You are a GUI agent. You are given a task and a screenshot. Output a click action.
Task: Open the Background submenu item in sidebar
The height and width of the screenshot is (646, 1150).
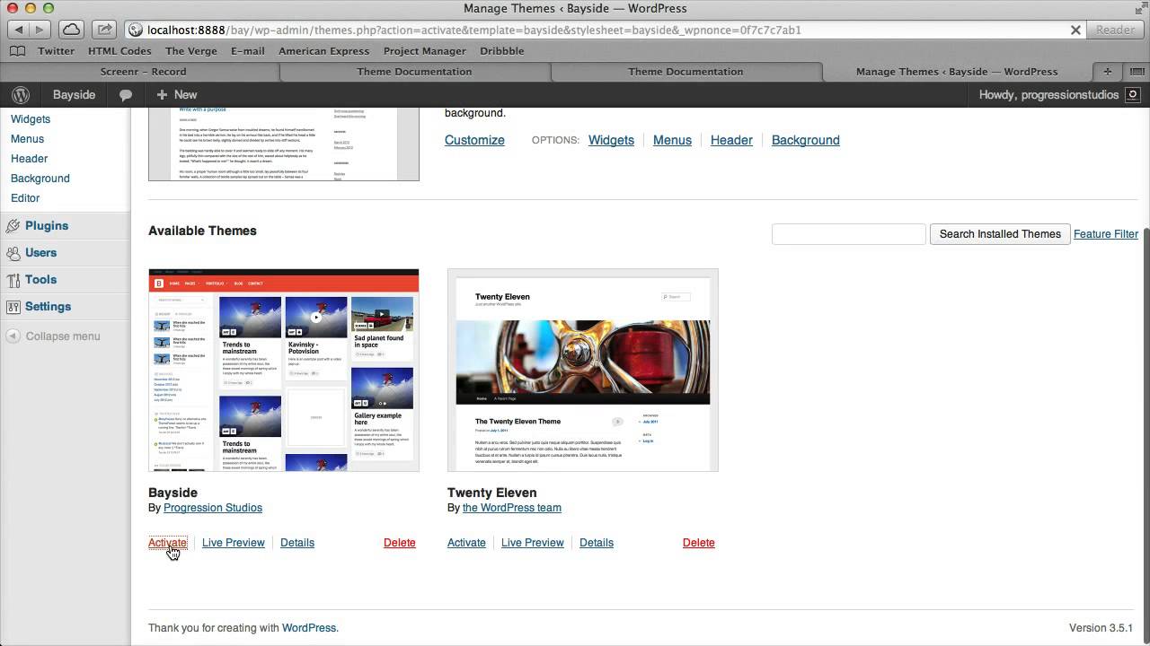pyautogui.click(x=40, y=179)
